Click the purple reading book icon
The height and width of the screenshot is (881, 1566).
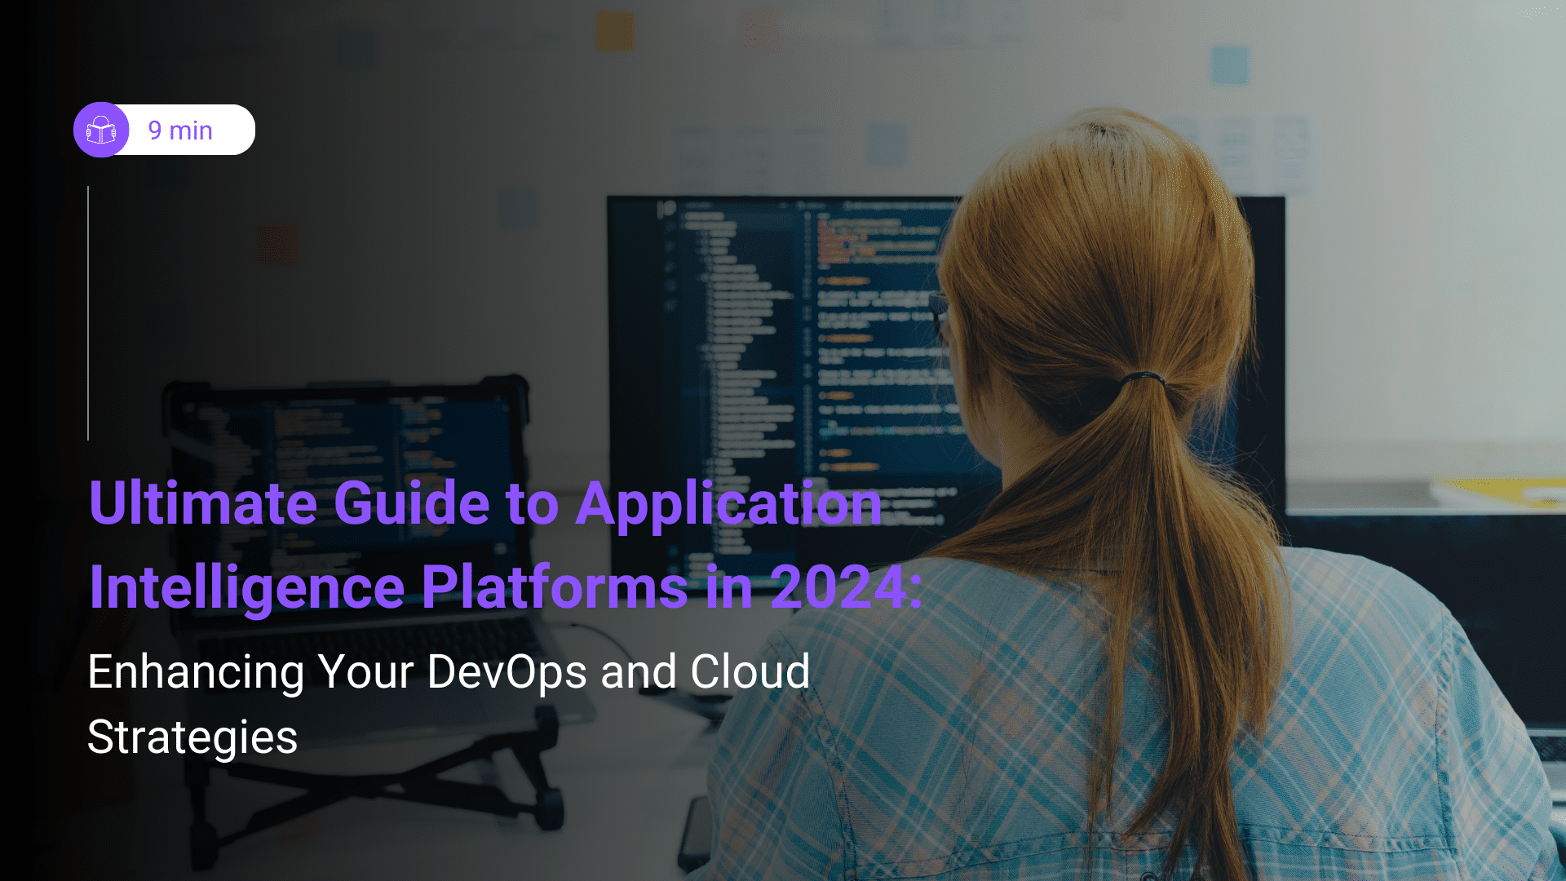coord(101,130)
